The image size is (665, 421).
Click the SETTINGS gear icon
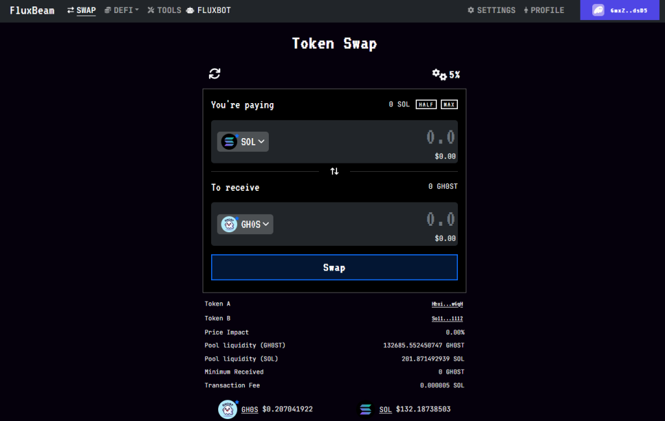click(471, 10)
